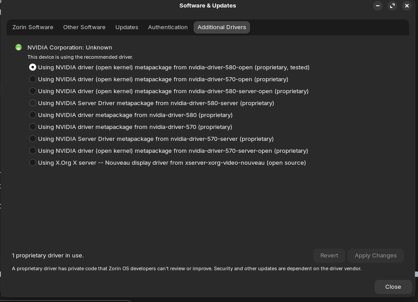Select nvidia-driver-580-open tested driver option
The height and width of the screenshot is (302, 418).
click(33, 67)
